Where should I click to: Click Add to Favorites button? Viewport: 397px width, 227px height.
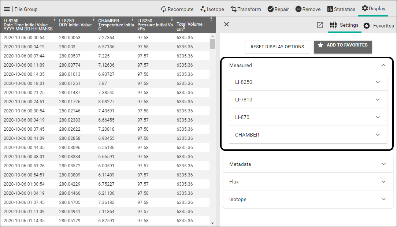(x=343, y=46)
